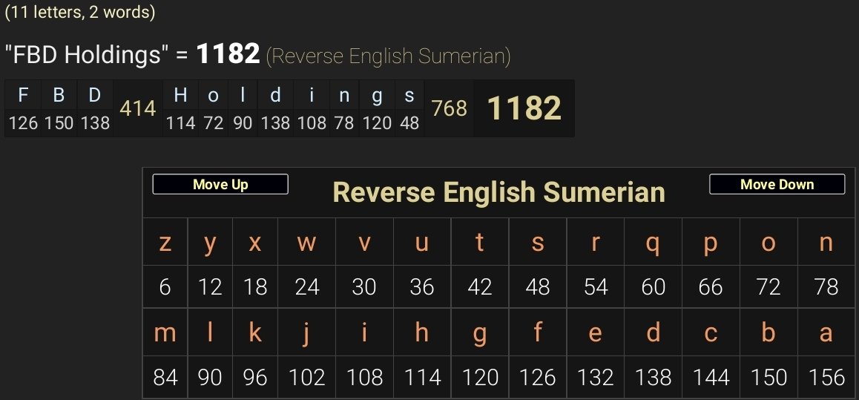This screenshot has width=859, height=400.
Task: Click letter x in cipher chart
Action: (254, 243)
